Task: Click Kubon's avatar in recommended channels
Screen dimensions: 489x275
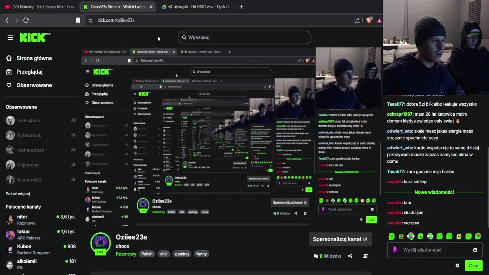Action: (10, 249)
